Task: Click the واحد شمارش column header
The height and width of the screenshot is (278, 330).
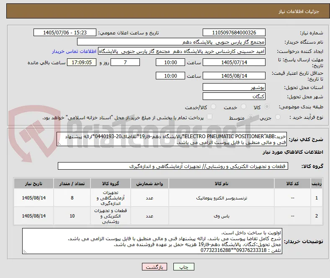Action: click(150, 184)
